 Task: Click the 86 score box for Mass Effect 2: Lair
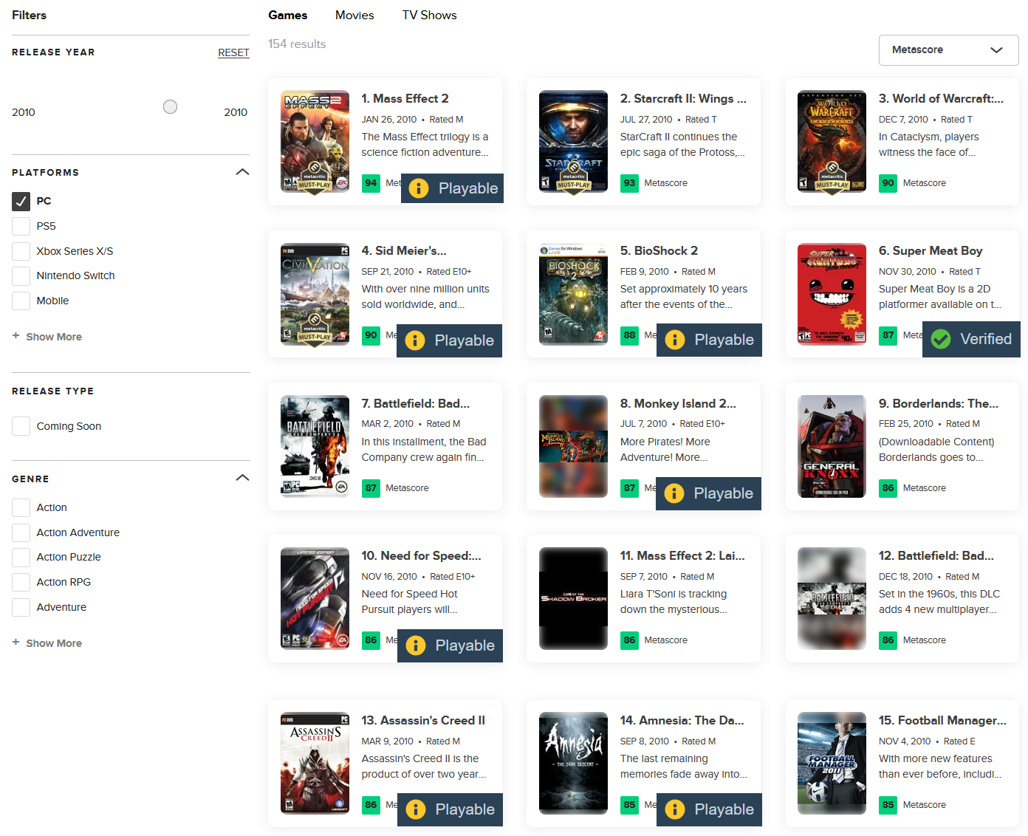629,640
